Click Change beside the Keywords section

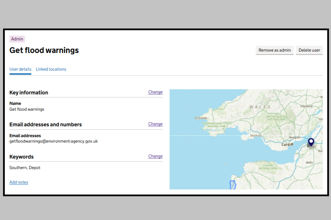(155, 156)
